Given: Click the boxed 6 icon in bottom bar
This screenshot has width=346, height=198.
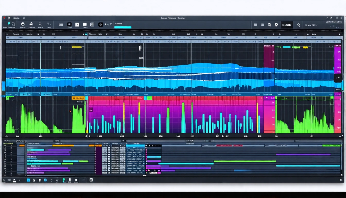Looking at the screenshot, I should pos(91,180).
